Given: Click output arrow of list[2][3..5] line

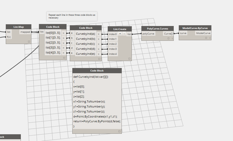Looking at the screenshot, I should (64, 43).
